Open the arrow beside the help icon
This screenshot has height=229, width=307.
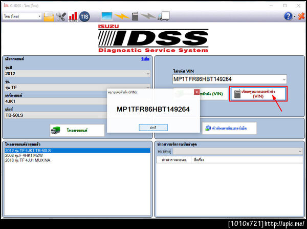pos(295,16)
